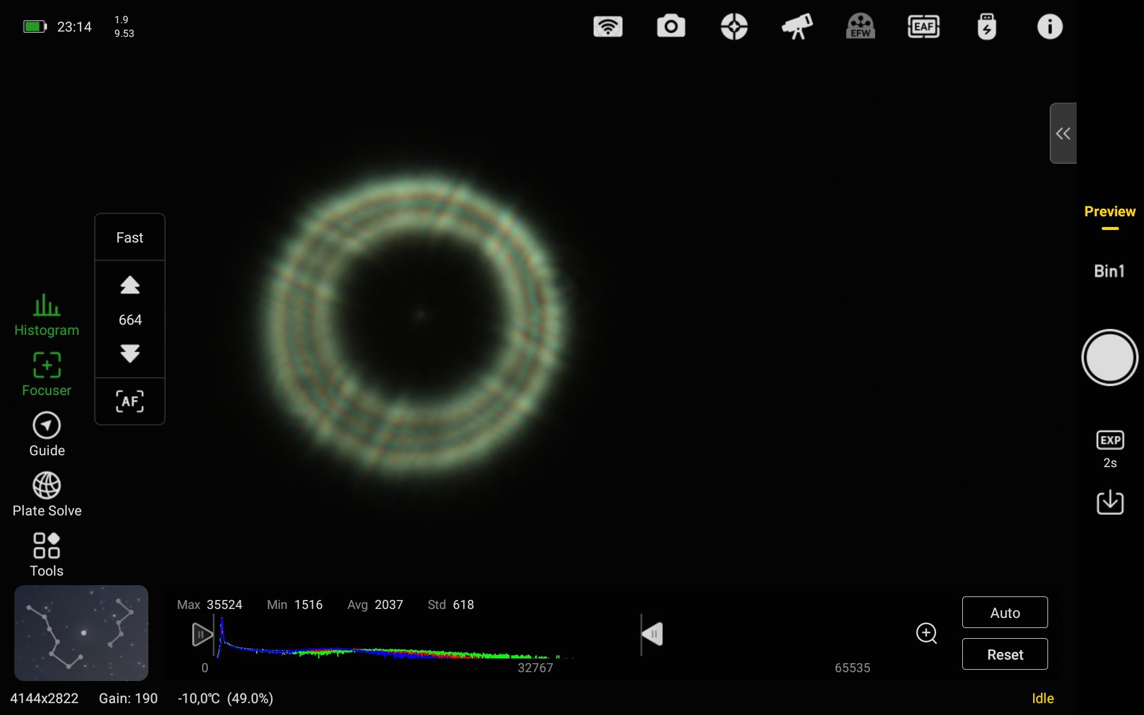Click the Gain: 190 status text

click(x=128, y=698)
